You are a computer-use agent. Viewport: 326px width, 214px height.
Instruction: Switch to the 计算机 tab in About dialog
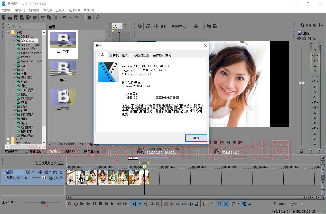(114, 55)
